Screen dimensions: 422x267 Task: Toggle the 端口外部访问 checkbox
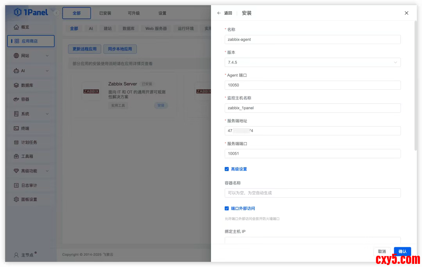click(227, 209)
